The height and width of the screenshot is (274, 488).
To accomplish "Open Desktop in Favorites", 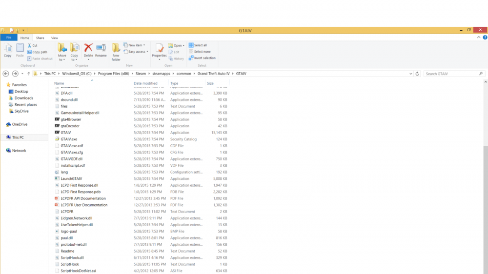I will point(21,92).
